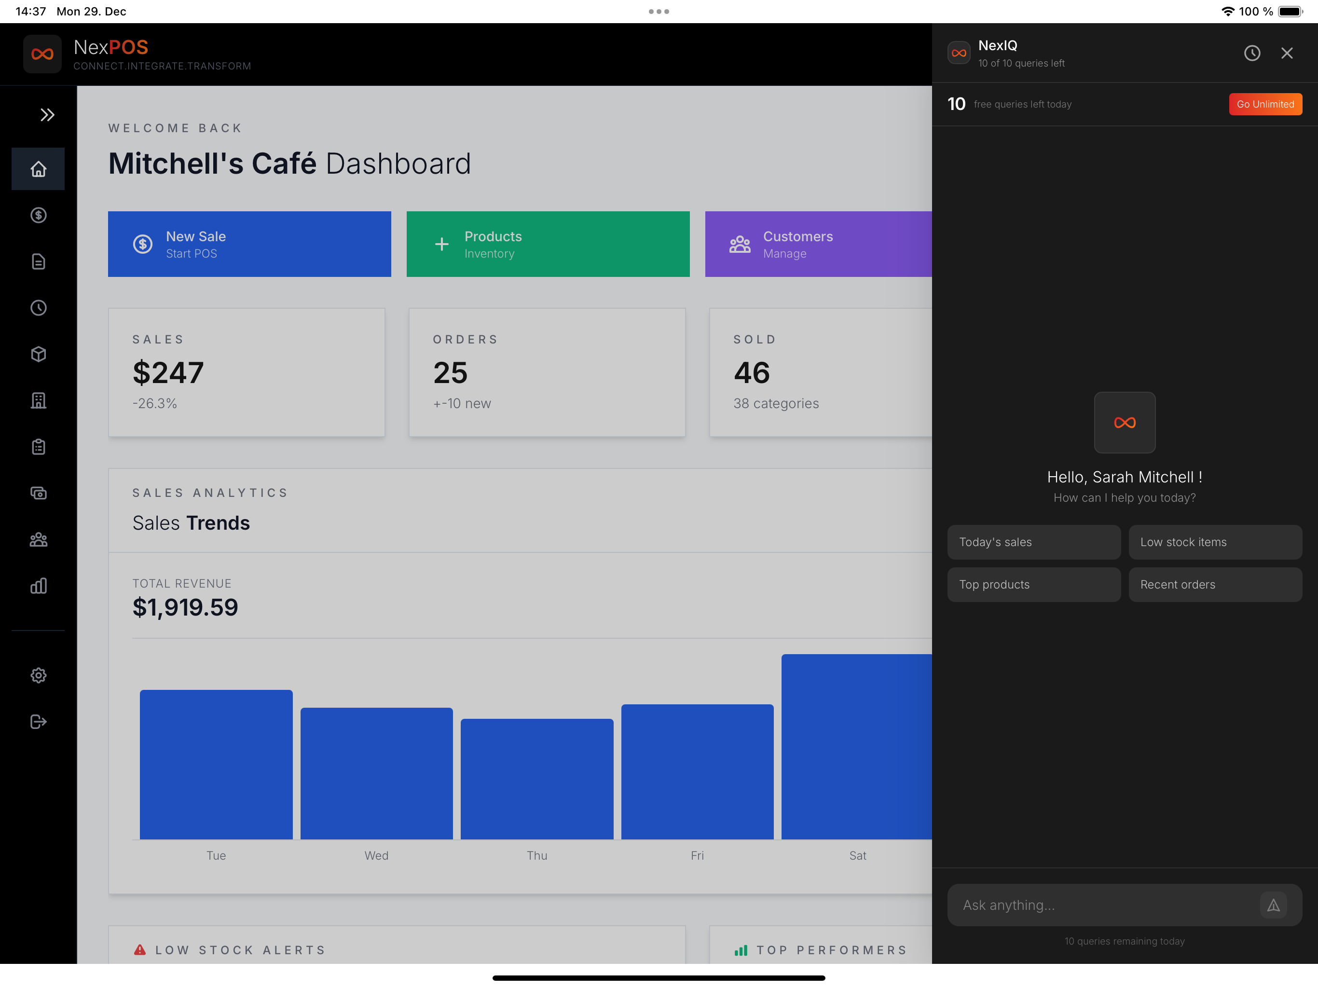Open the building icon in sidebar

point(38,400)
